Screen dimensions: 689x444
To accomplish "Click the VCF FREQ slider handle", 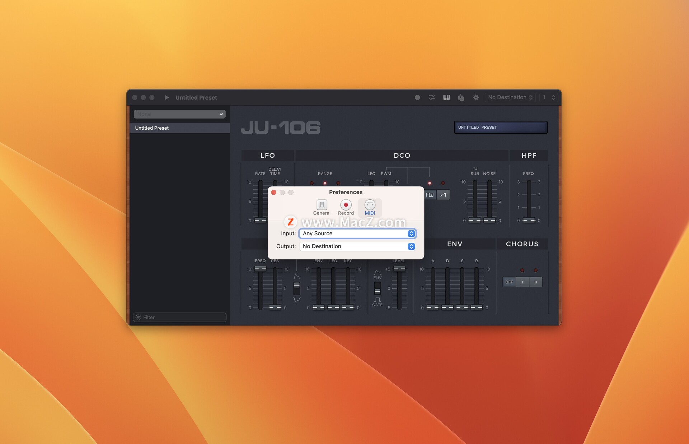I will [x=260, y=269].
